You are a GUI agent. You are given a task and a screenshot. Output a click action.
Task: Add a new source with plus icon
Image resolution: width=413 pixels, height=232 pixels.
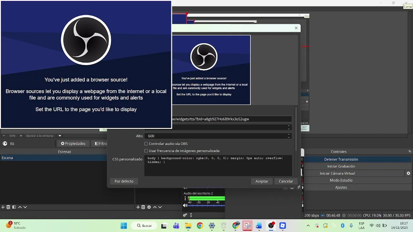point(138,207)
